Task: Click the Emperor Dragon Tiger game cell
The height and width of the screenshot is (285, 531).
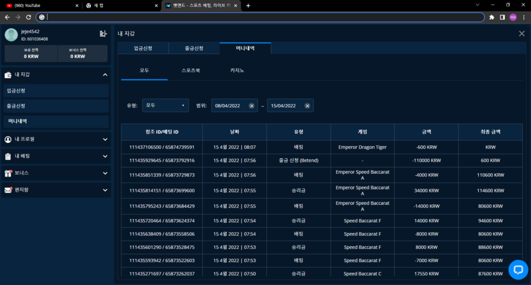Action: click(362, 147)
